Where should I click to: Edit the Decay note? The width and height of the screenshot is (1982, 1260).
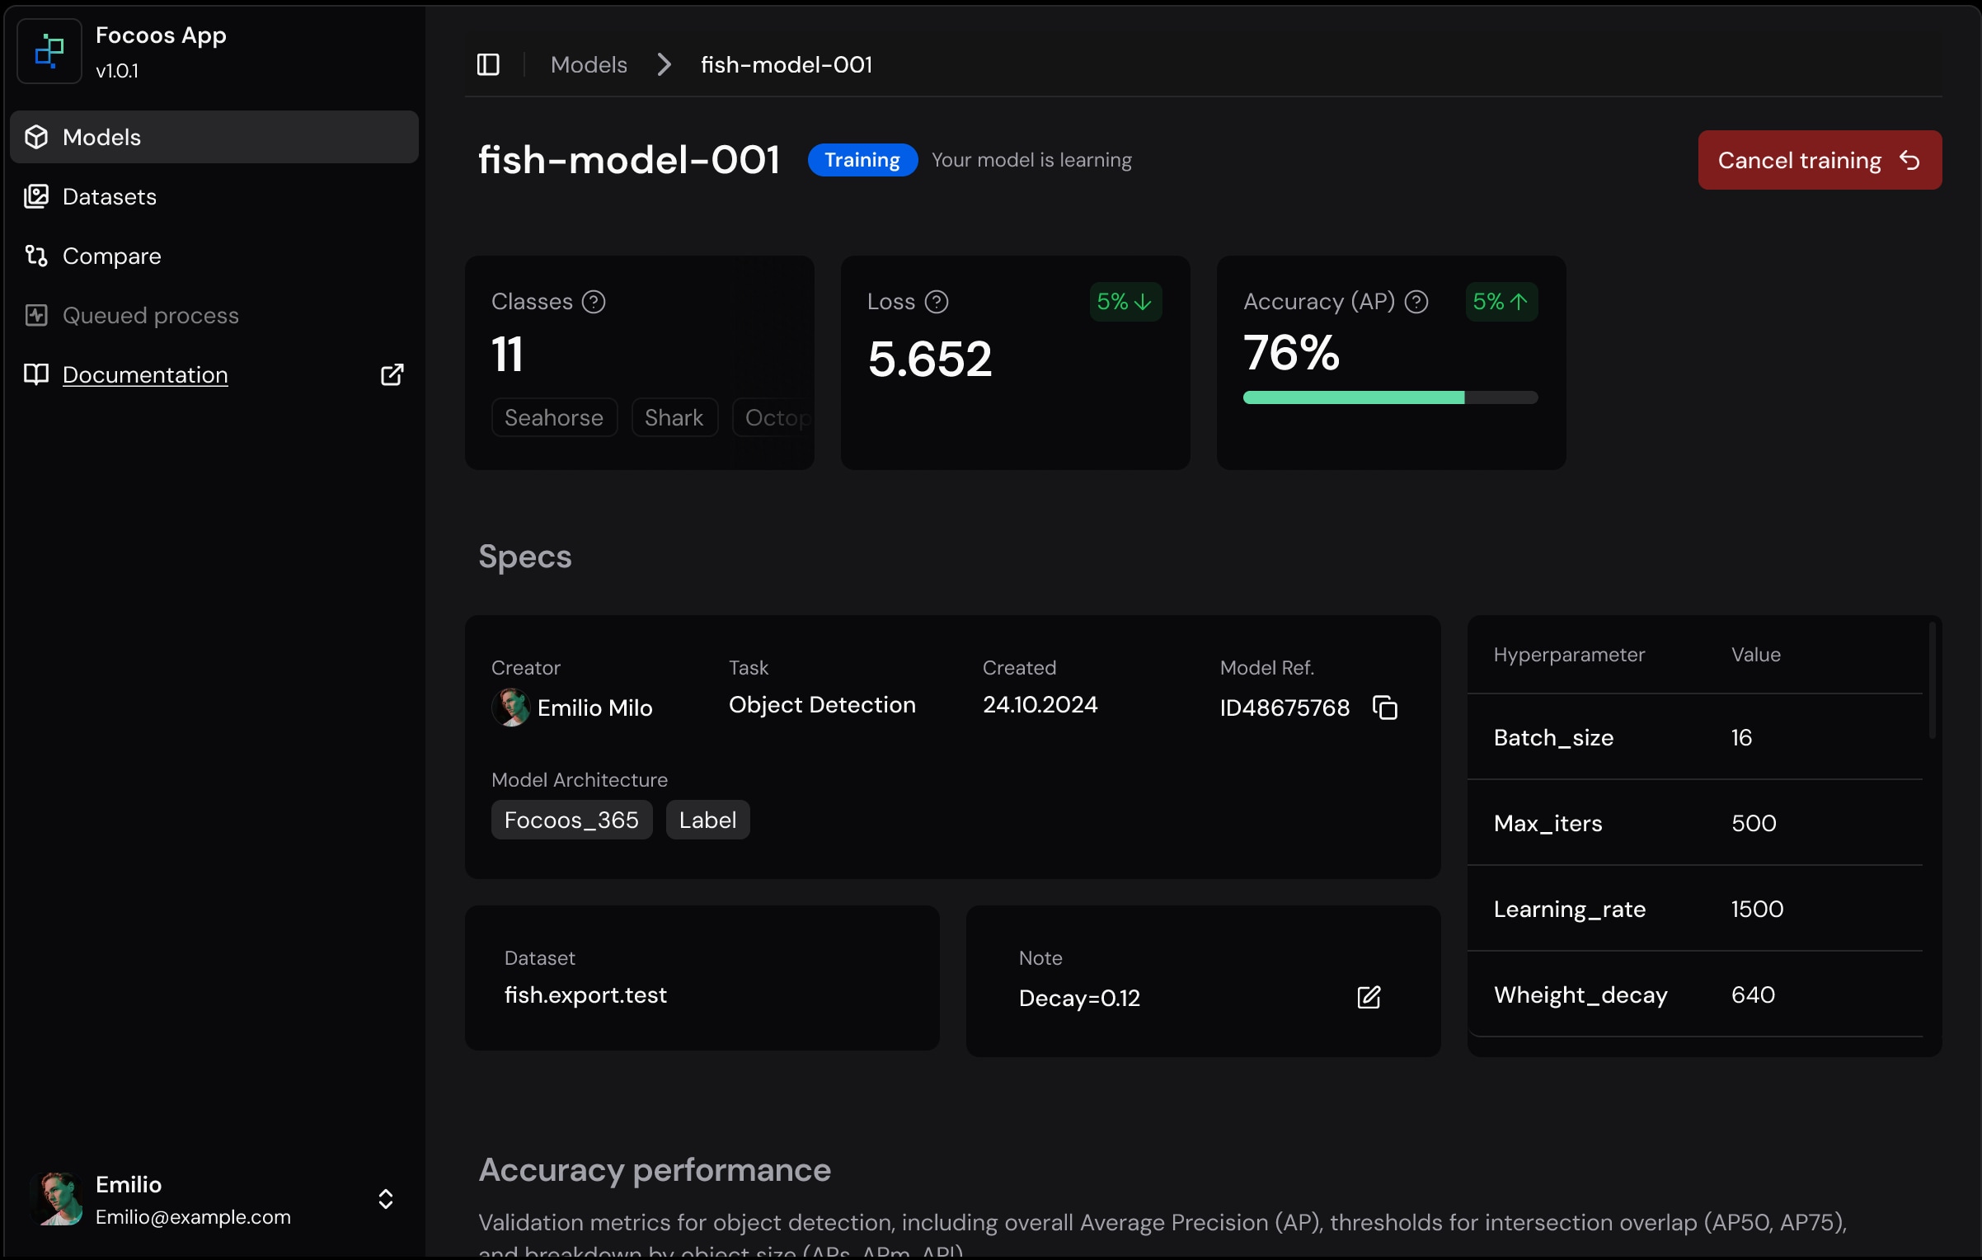(x=1369, y=998)
